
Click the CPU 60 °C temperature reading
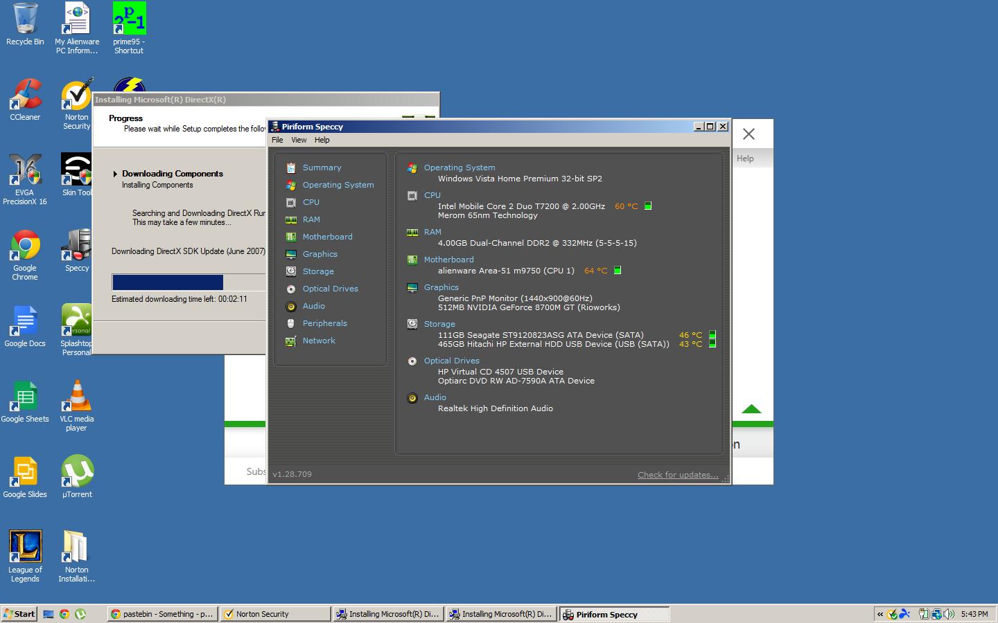626,206
